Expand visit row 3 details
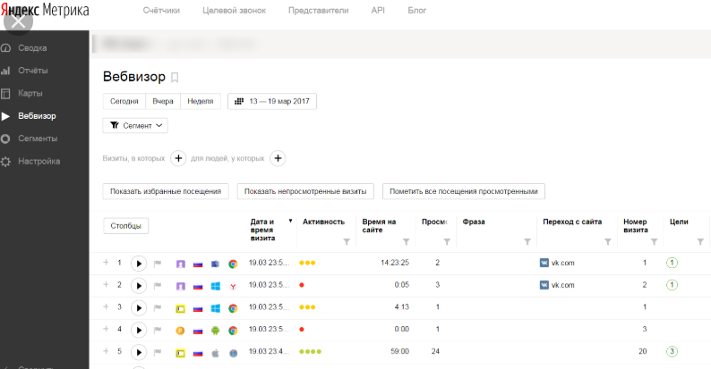711x369 pixels. [x=106, y=306]
